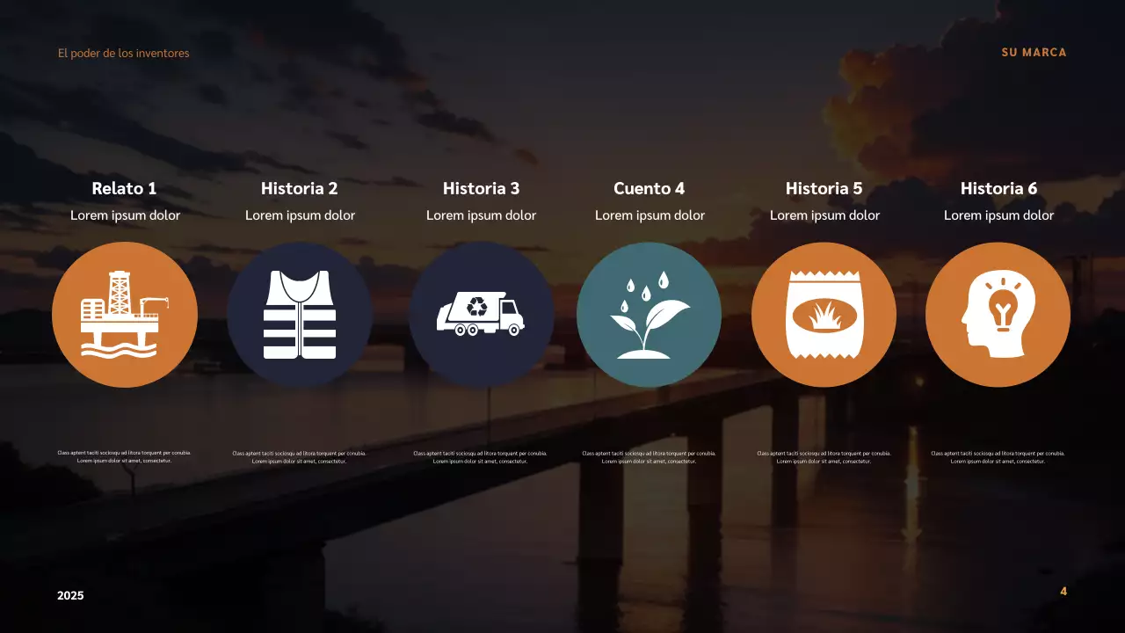The height and width of the screenshot is (633, 1125).
Task: Select the Historia 2 heading
Action: [300, 188]
